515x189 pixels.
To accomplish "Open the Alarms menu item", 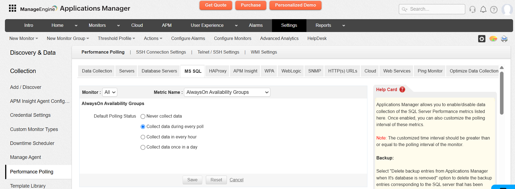I will pos(256,25).
